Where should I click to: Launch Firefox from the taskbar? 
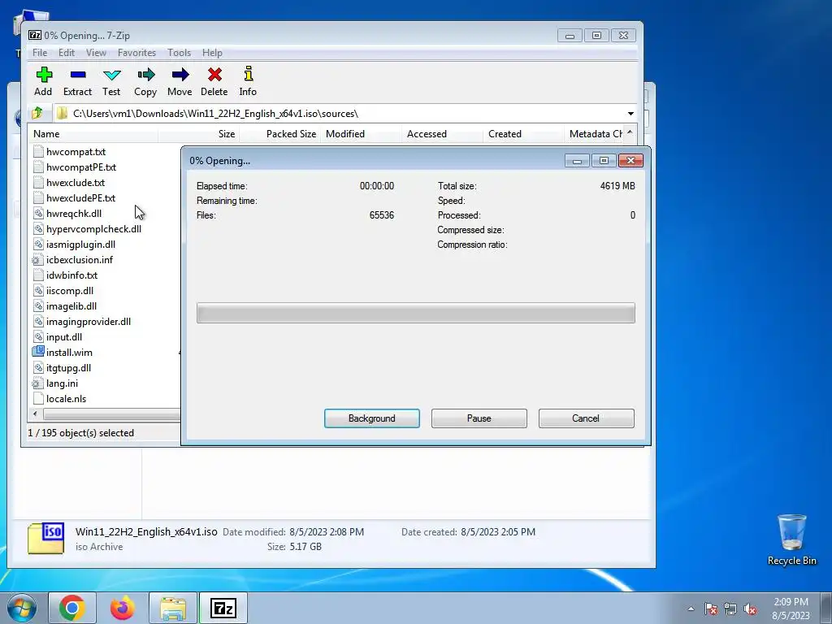[123, 608]
